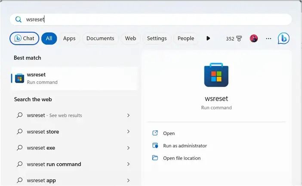This screenshot has width=302, height=186.
Task: Click the large Microsoft Store icon
Action: coord(216,75)
